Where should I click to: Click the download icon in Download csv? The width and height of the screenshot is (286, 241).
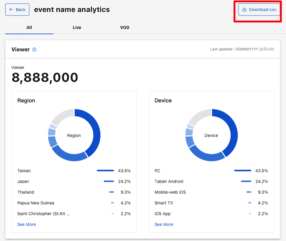(x=244, y=10)
